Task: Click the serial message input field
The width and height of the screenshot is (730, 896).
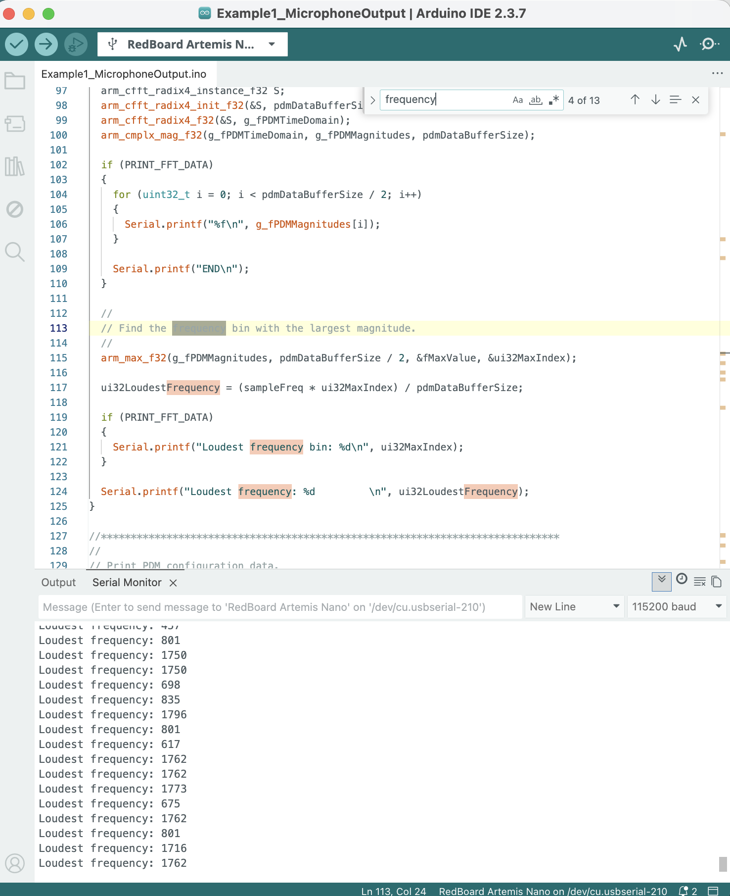Action: pyautogui.click(x=280, y=607)
